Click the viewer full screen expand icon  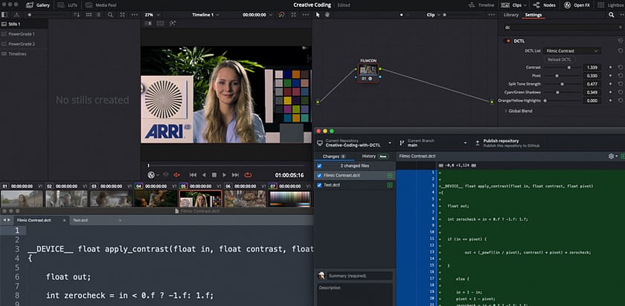[293, 15]
